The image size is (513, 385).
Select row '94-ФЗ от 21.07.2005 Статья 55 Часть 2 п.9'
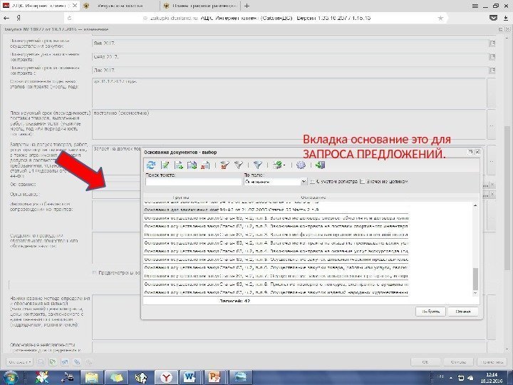pos(276,210)
